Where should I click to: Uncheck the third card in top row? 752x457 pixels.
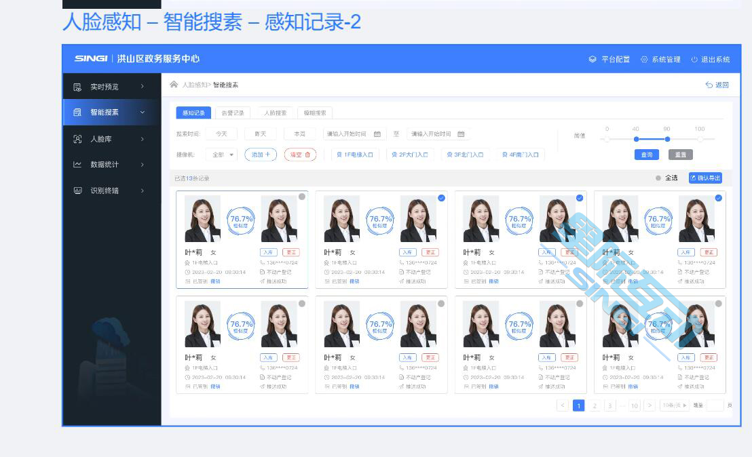pos(580,198)
